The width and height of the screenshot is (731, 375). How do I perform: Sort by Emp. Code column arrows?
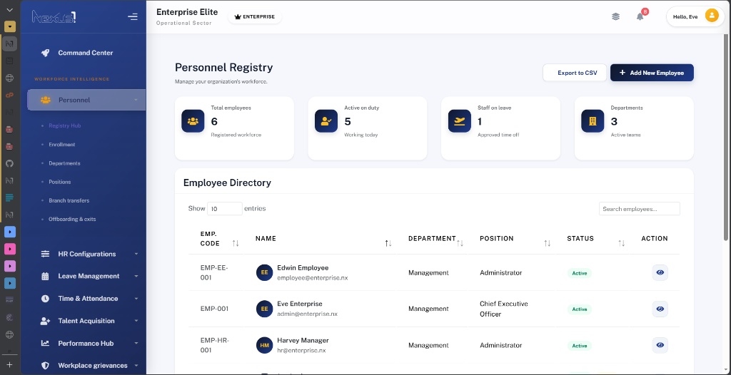(236, 243)
